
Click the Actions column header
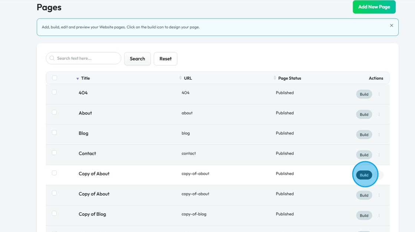[x=376, y=78]
